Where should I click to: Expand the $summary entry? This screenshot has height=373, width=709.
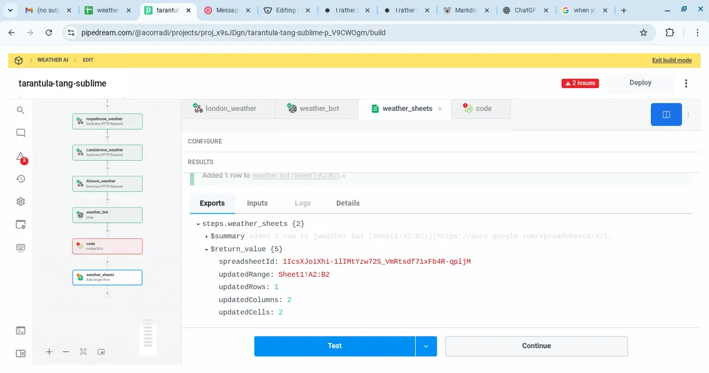[x=206, y=237]
